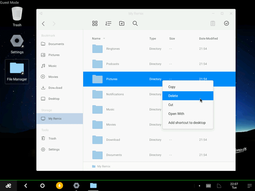
Task: Open Download bookmark in sidebar
Action: (x=60, y=88)
